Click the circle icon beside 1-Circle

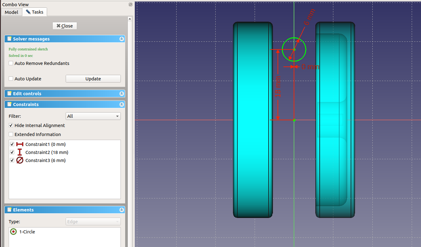13,232
